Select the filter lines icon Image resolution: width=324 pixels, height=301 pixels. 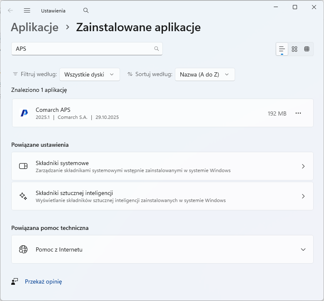(x=15, y=74)
